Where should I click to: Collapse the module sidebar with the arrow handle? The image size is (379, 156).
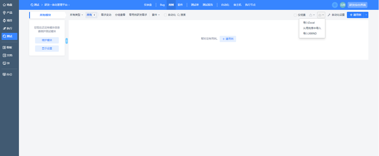(67, 41)
